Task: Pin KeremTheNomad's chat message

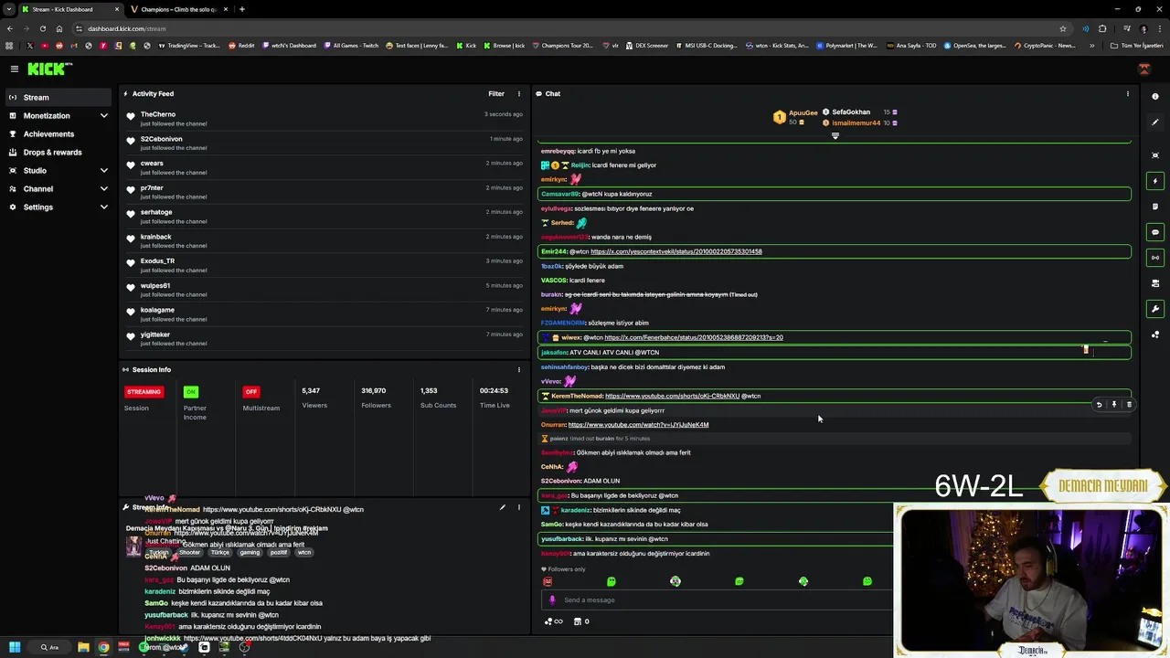Action: [1114, 404]
